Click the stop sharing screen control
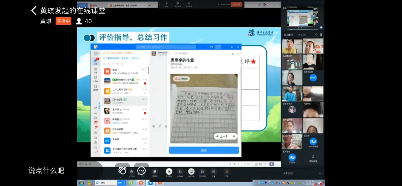Screen dimensions: 402x186 [191, 172]
